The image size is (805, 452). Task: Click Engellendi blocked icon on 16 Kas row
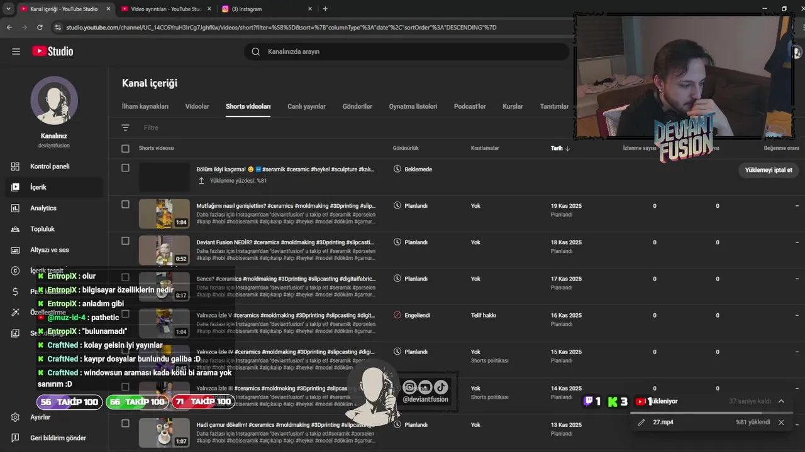(x=397, y=315)
